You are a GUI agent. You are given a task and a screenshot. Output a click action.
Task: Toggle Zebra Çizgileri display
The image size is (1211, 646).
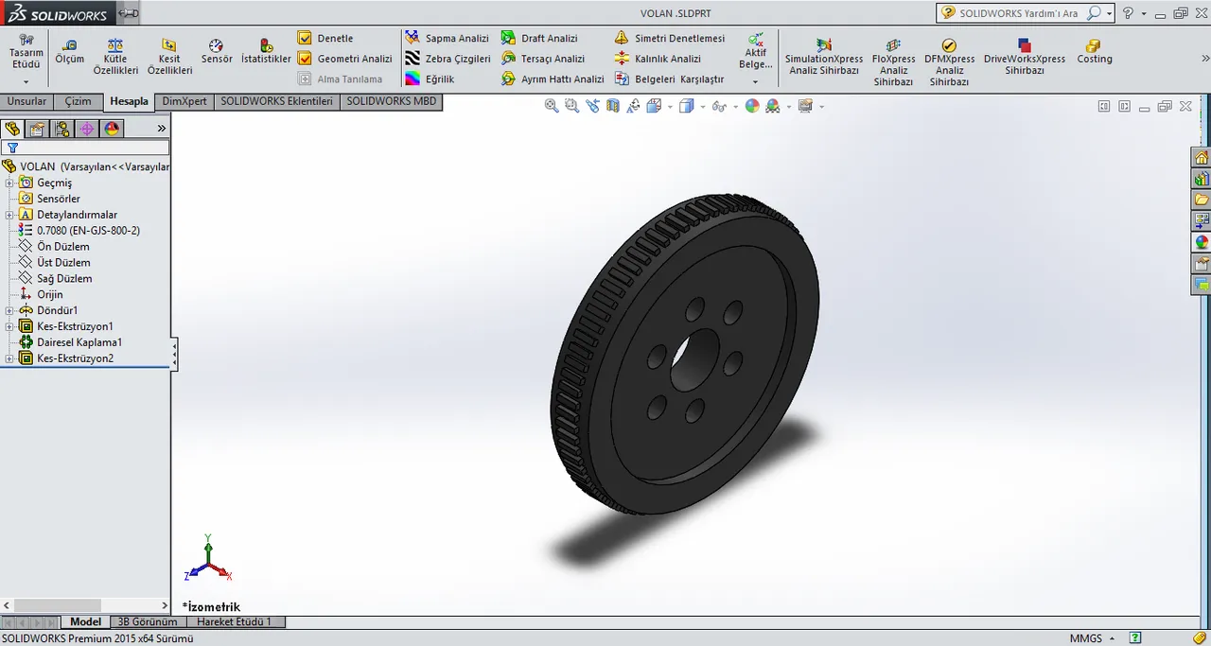[448, 59]
